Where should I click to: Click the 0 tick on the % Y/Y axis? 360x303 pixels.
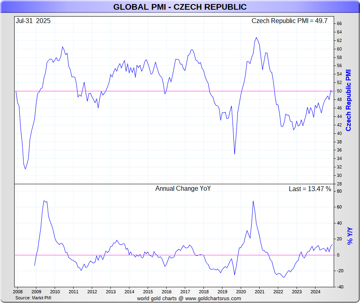pos(338,255)
